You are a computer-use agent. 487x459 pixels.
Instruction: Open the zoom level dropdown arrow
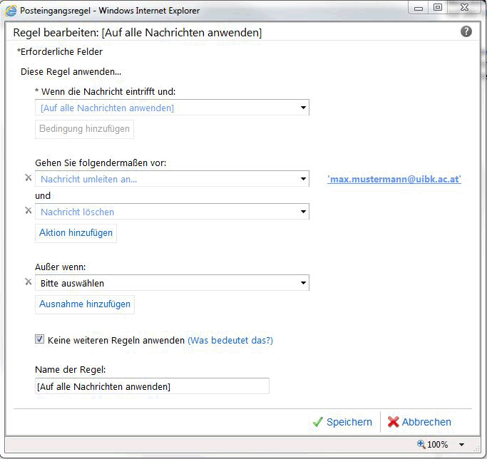(x=462, y=445)
